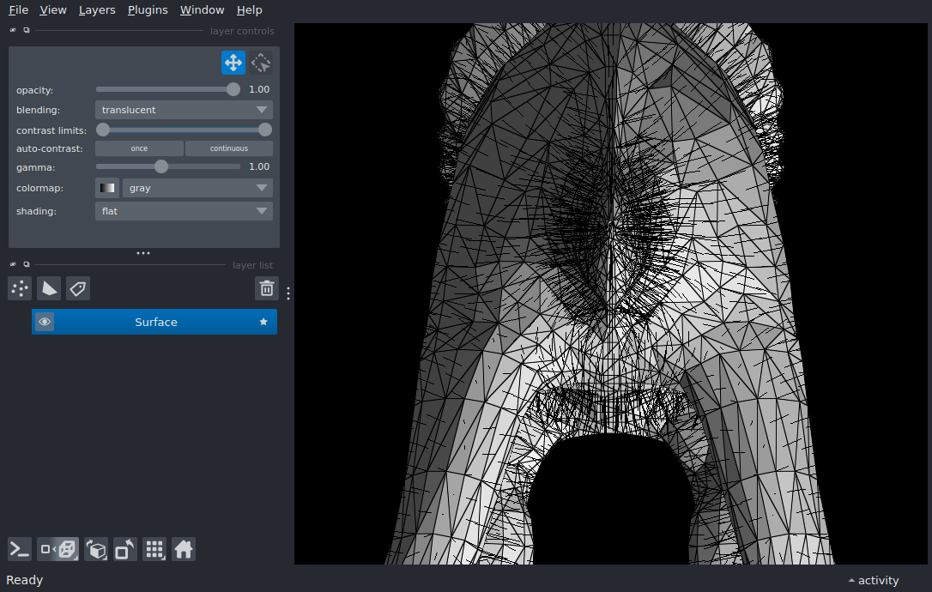The image size is (932, 592).
Task: Open the colormap dropdown showing gray
Action: [x=197, y=188]
